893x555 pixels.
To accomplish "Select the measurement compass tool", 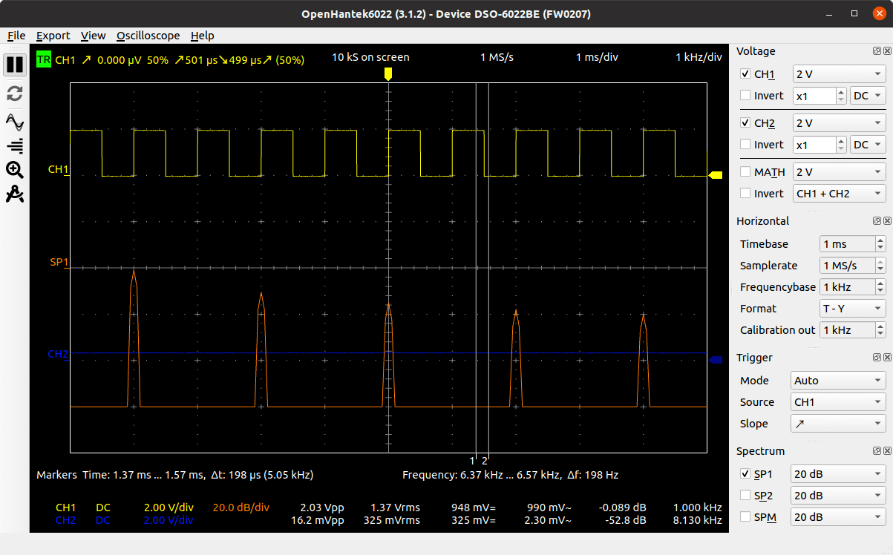I will point(14,194).
